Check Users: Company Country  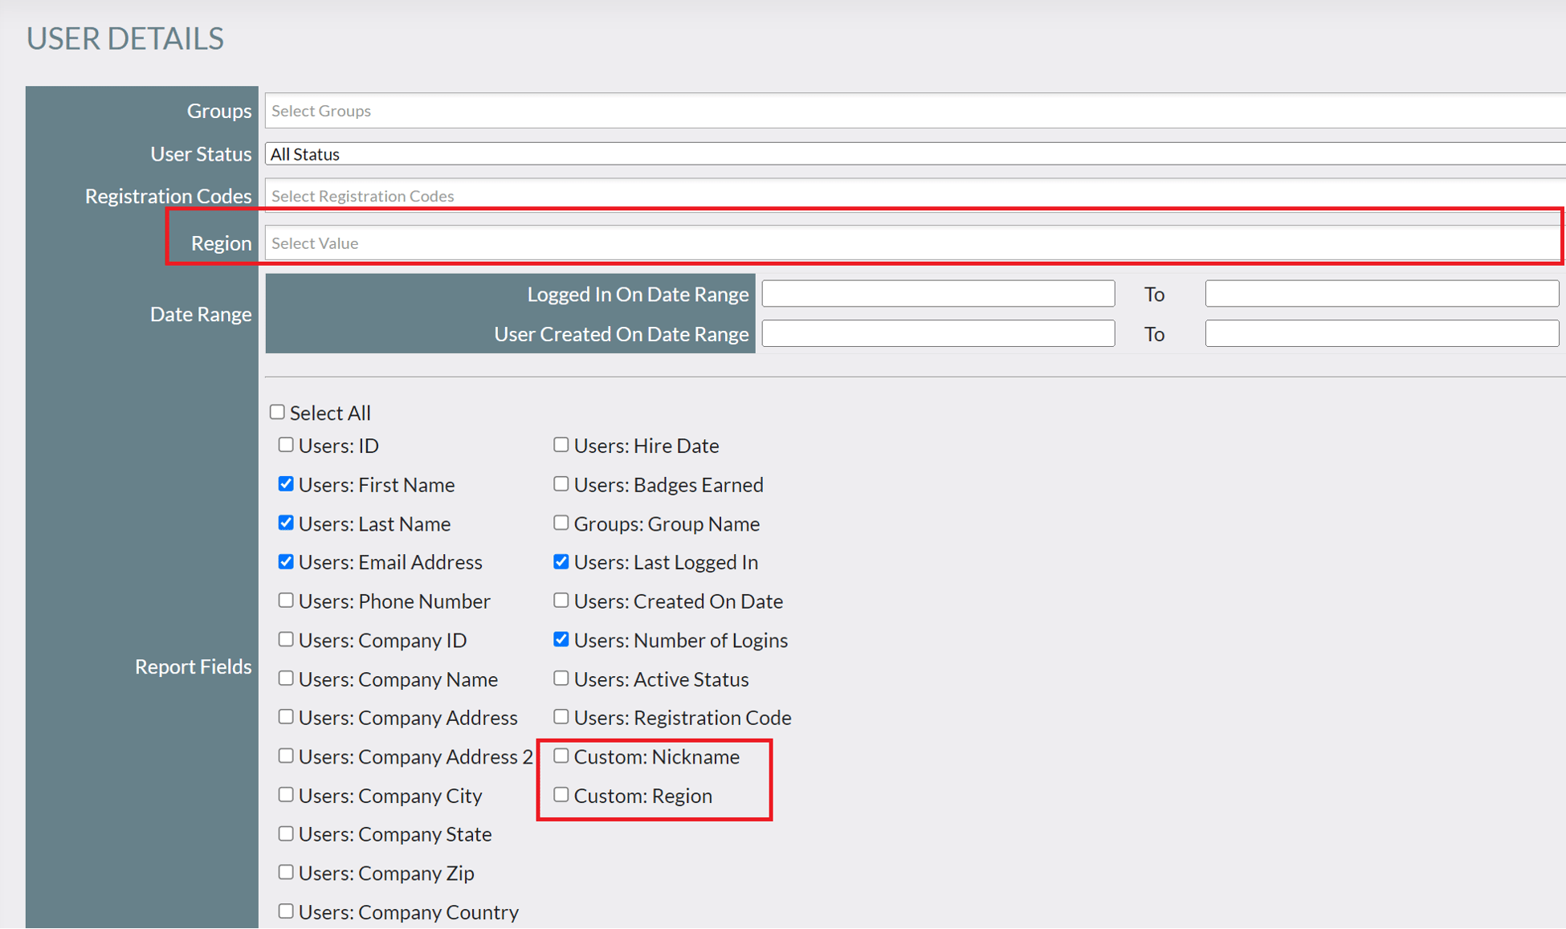(x=286, y=911)
